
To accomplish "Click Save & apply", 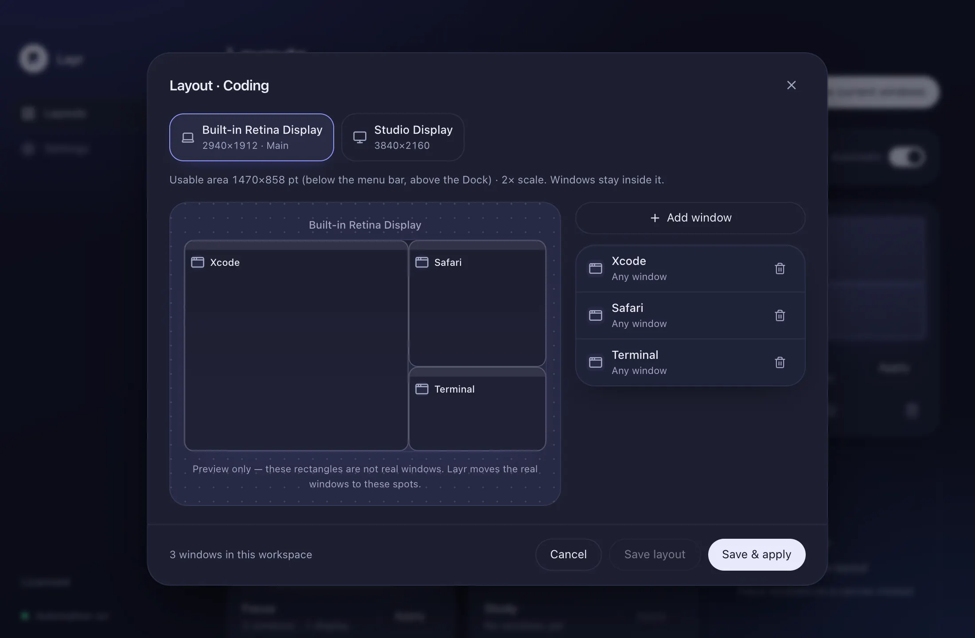I will point(757,554).
